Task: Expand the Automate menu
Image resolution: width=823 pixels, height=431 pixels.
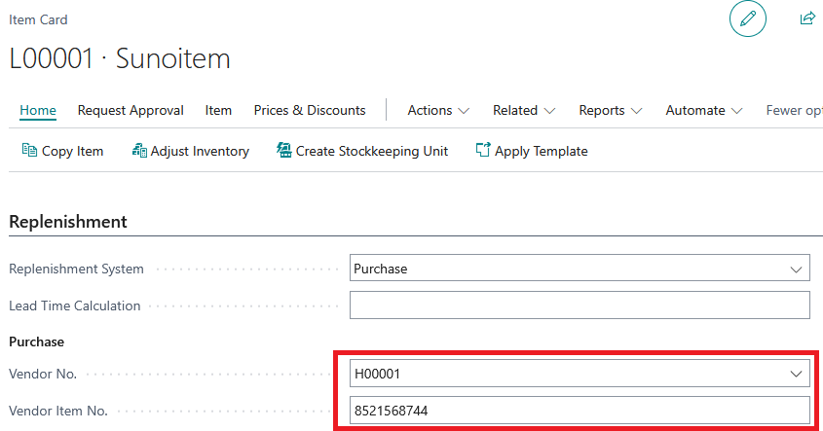Action: (704, 111)
